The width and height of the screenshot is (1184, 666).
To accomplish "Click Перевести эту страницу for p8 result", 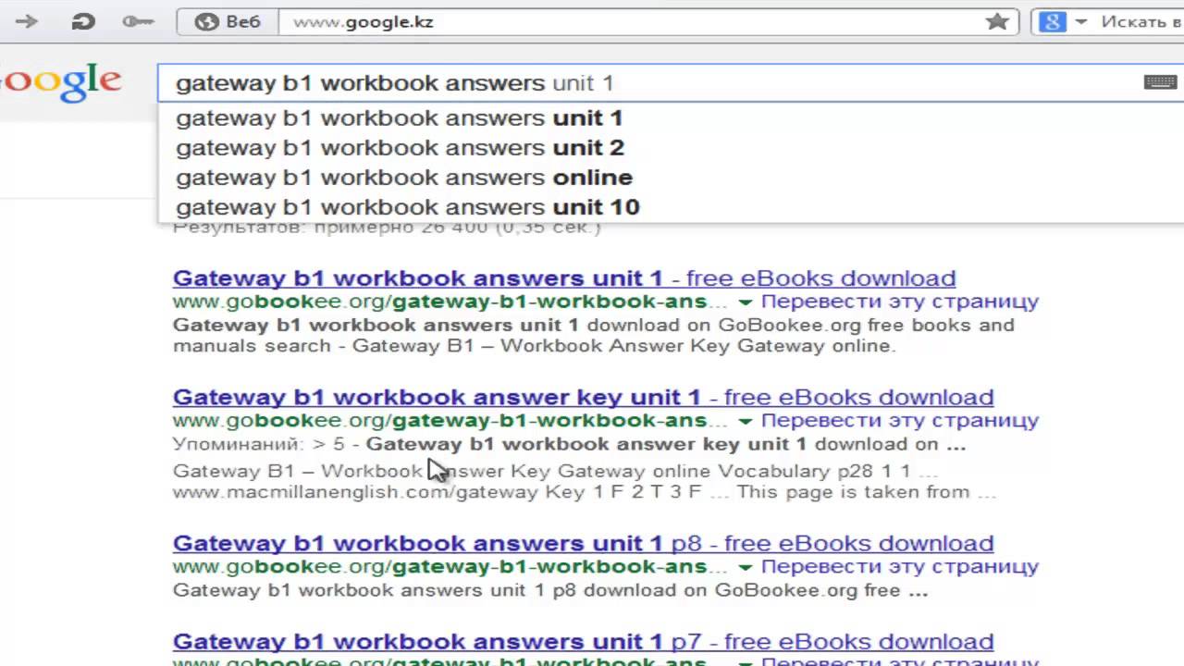I will pos(900,566).
